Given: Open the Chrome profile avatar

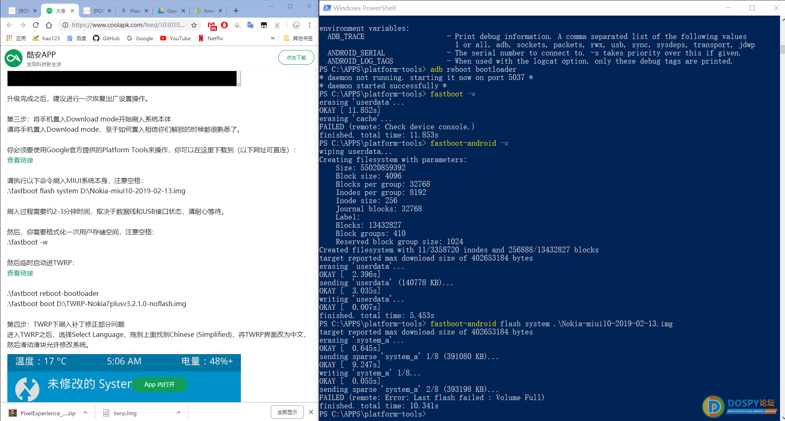Looking at the screenshot, I should tap(296, 25).
